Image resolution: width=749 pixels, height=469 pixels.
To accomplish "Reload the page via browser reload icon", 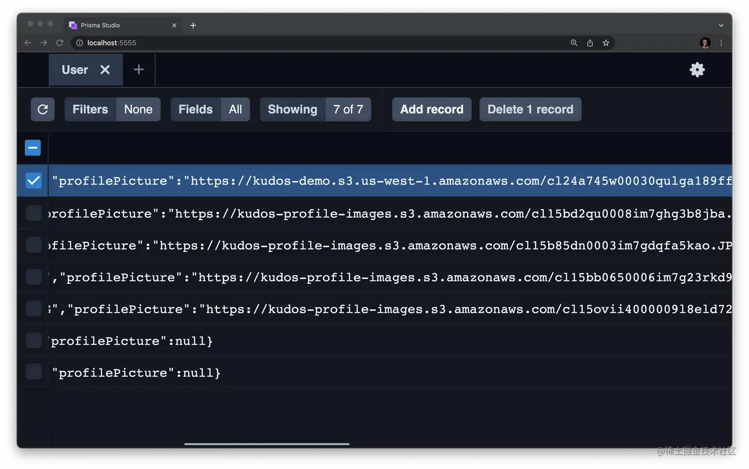I will coord(60,43).
